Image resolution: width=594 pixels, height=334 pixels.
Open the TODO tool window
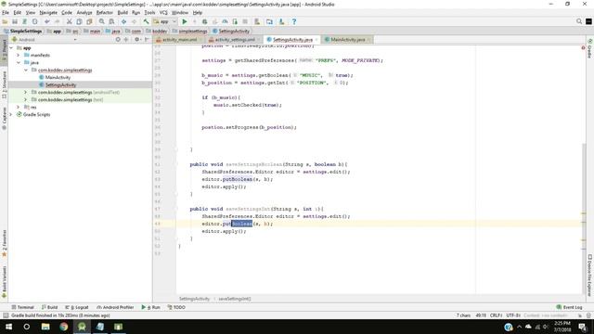click(176, 307)
